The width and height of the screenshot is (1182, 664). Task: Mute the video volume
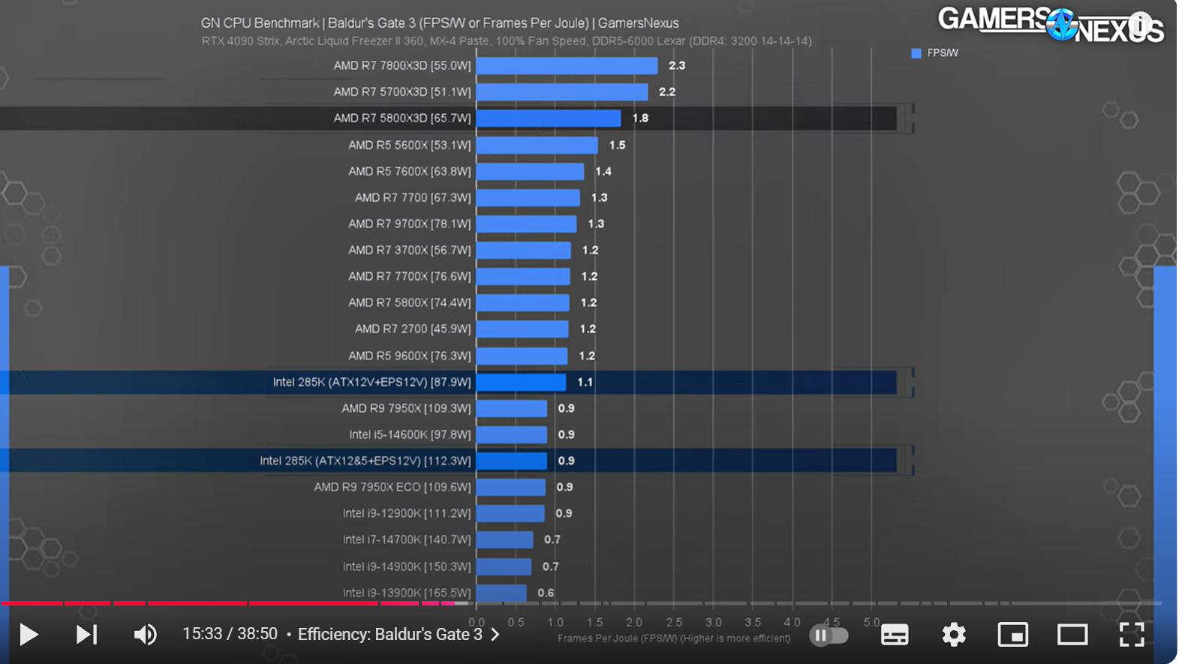pos(145,635)
